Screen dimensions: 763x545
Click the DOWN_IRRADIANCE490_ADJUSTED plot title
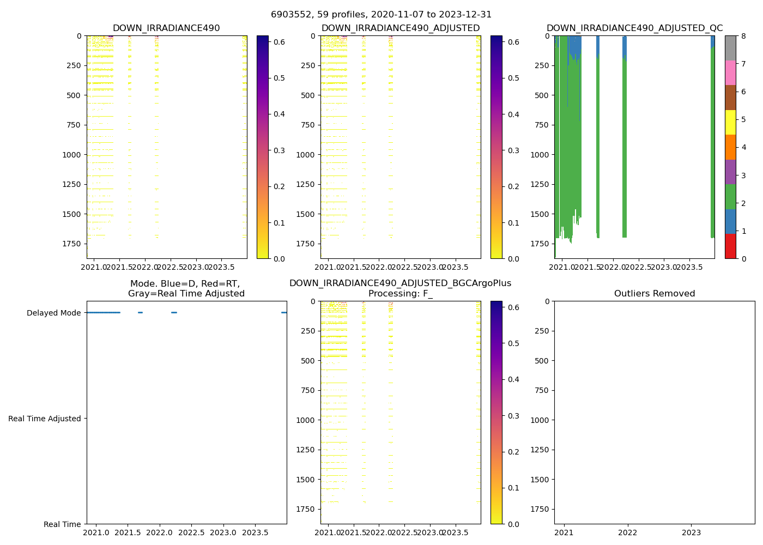click(x=400, y=28)
